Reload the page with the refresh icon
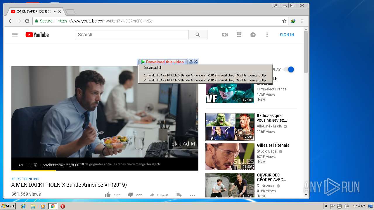Viewport: 374px width, 210px height. 27,21
